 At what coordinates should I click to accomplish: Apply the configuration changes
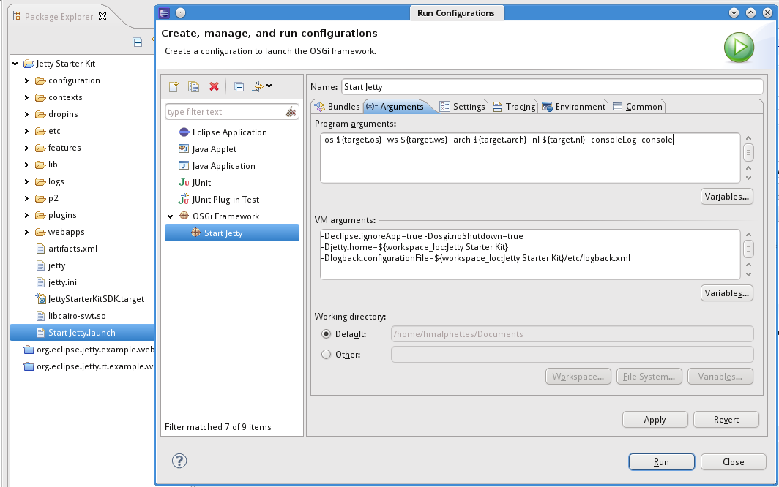point(655,420)
